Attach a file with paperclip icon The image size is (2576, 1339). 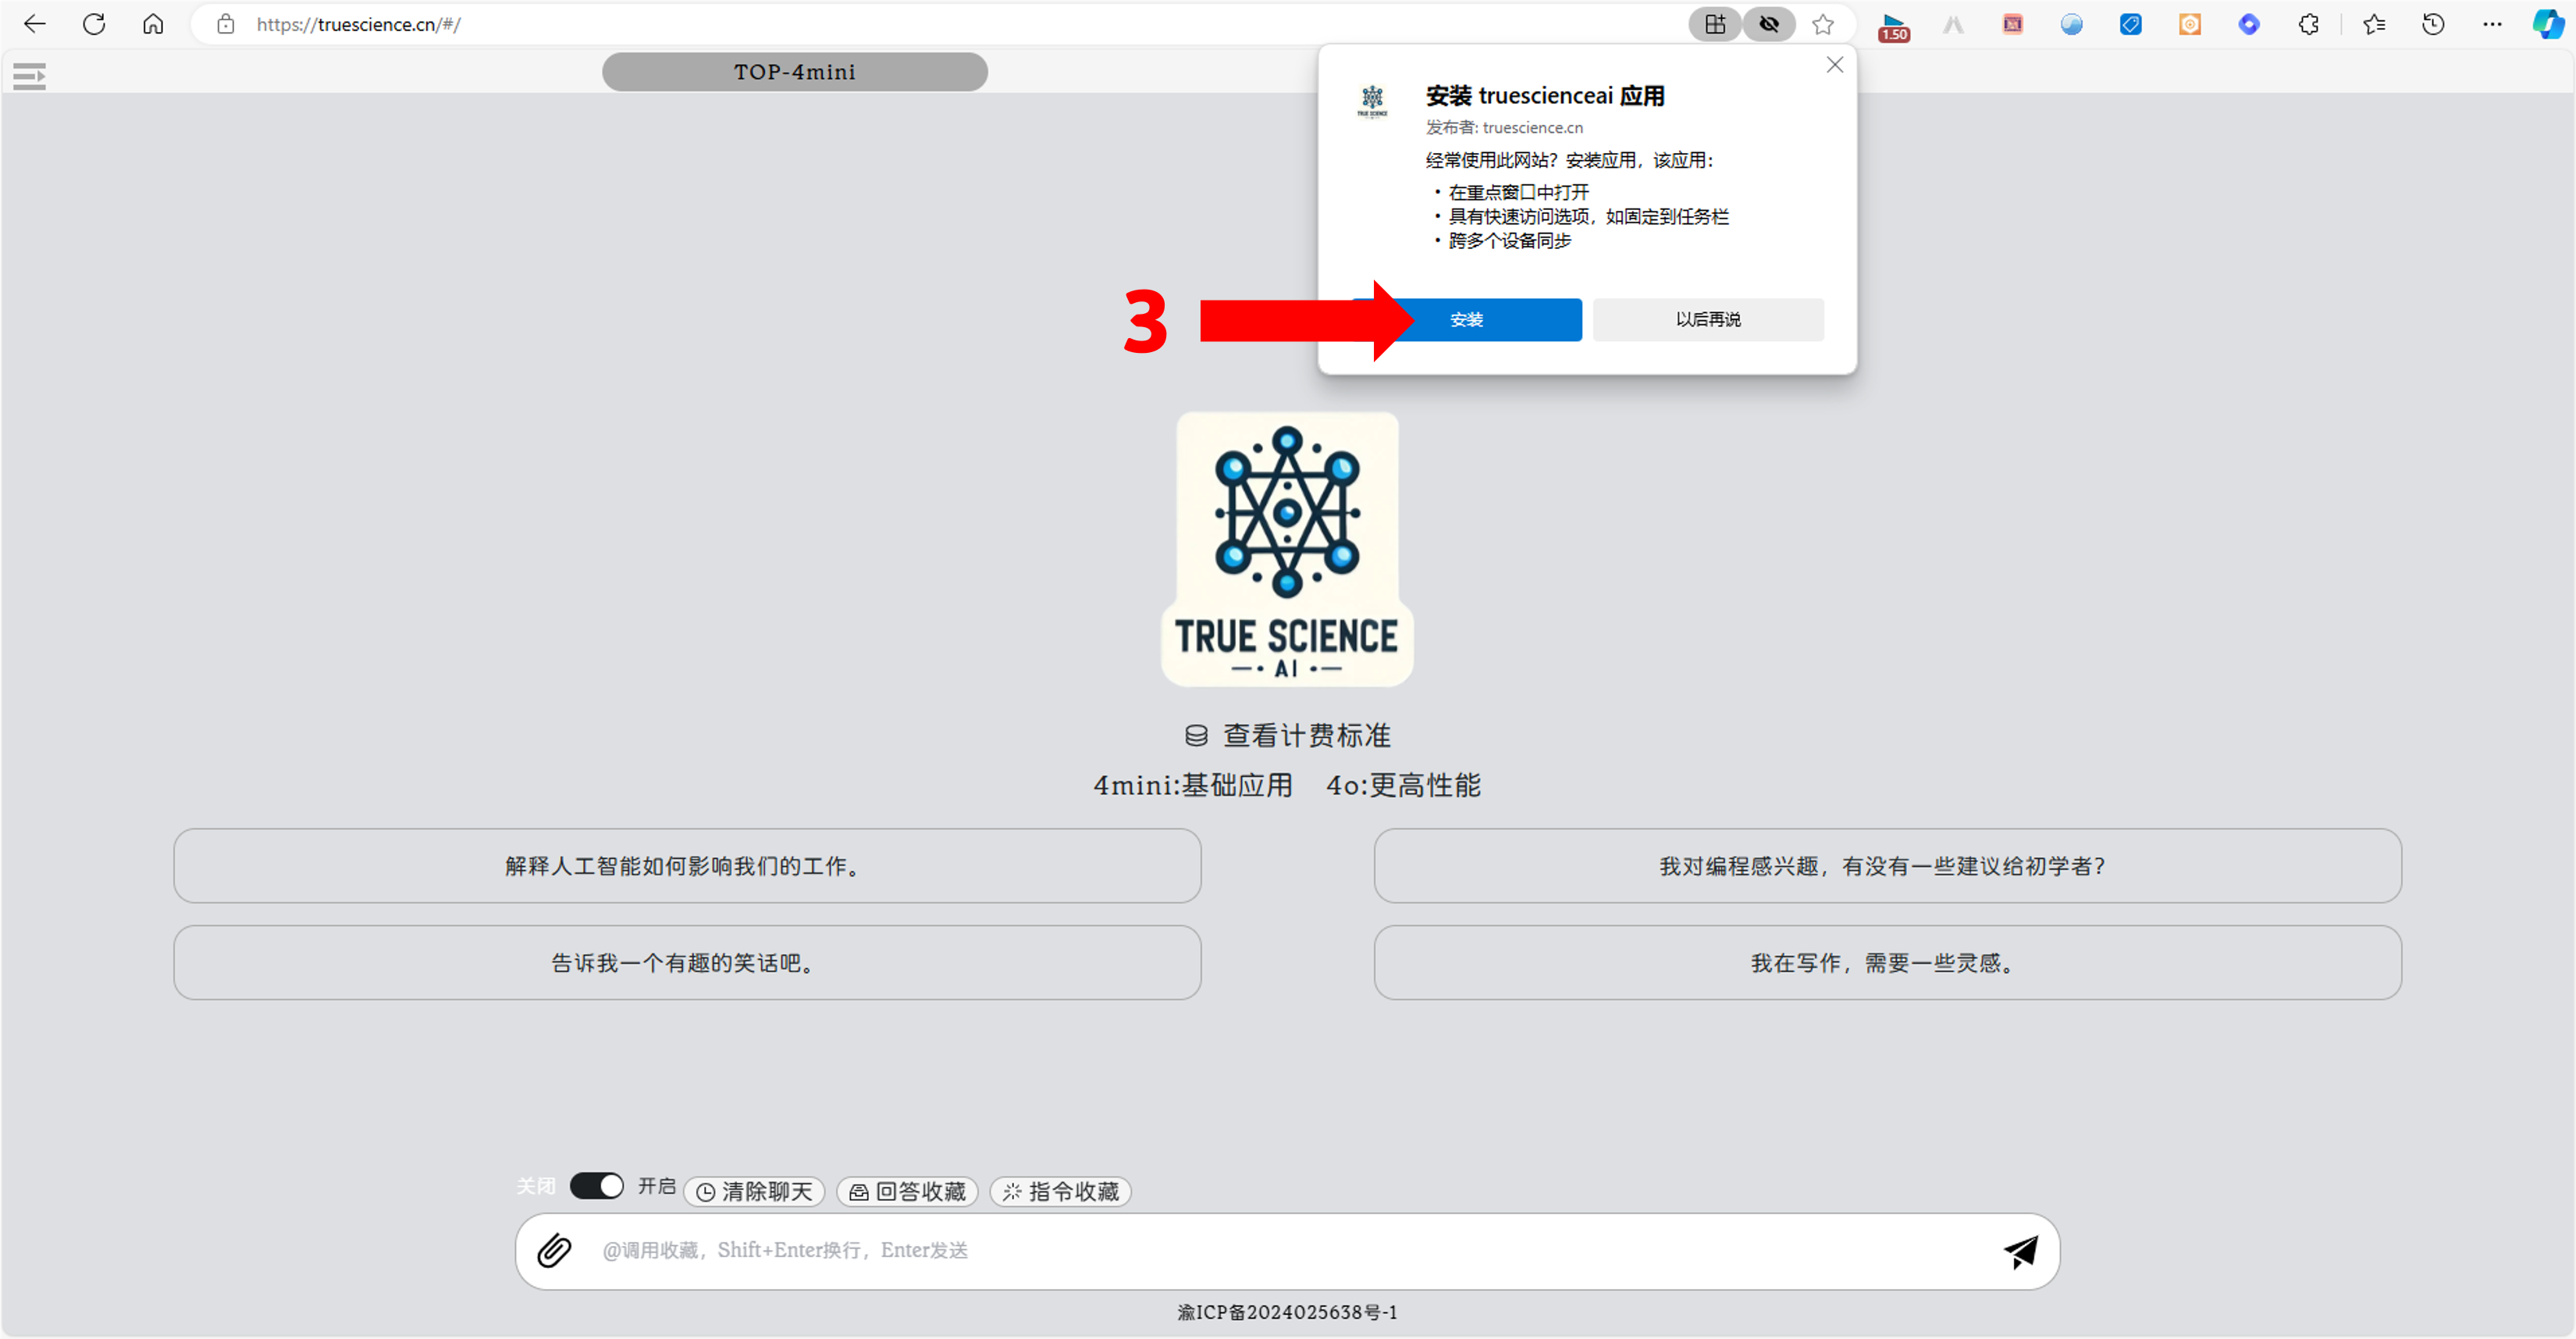tap(554, 1251)
